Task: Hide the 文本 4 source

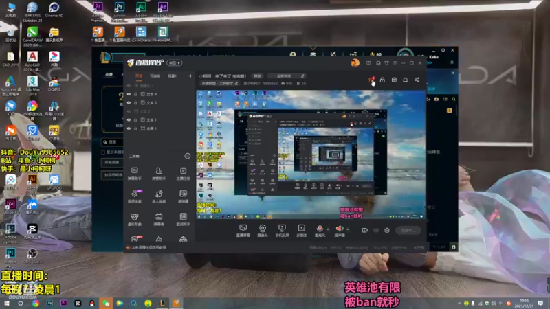Action: (x=129, y=94)
